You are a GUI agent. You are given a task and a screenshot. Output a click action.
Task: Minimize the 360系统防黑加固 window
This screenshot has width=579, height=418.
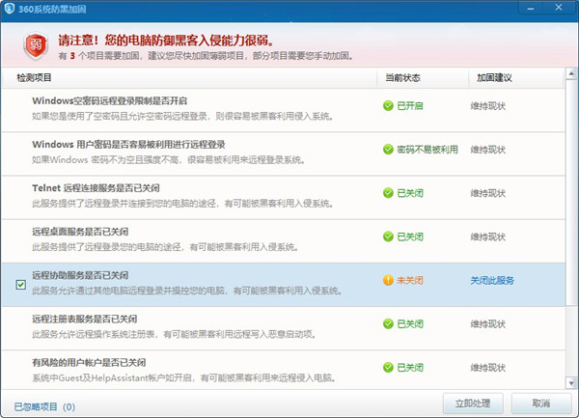pos(531,8)
